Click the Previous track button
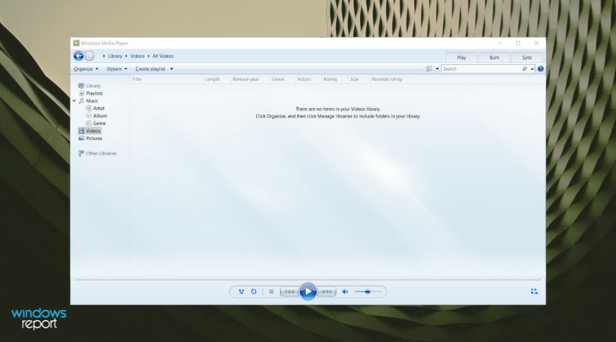This screenshot has width=616, height=342. tap(290, 291)
